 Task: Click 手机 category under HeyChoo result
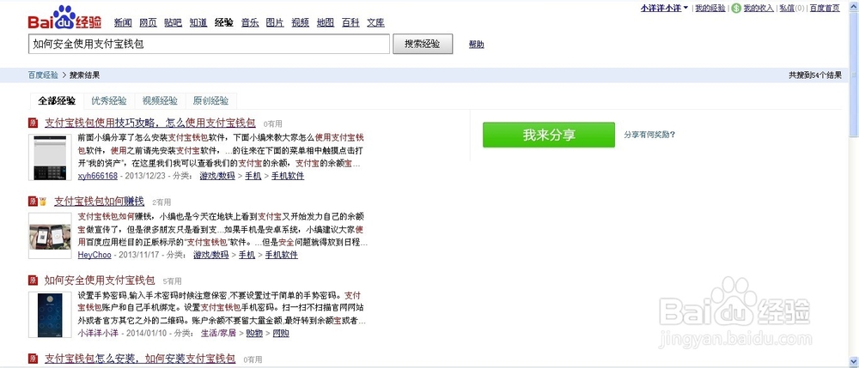pyautogui.click(x=247, y=255)
